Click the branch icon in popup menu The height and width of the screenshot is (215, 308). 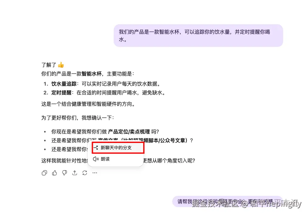tap(96, 148)
